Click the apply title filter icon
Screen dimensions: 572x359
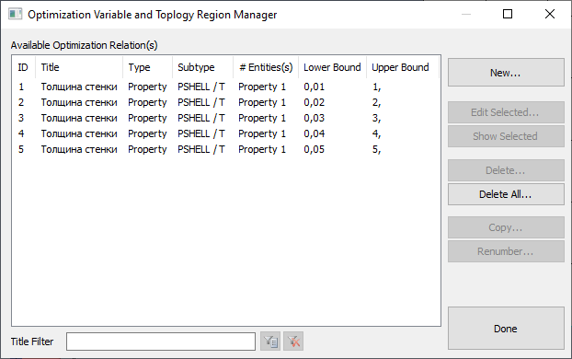pyautogui.click(x=270, y=342)
